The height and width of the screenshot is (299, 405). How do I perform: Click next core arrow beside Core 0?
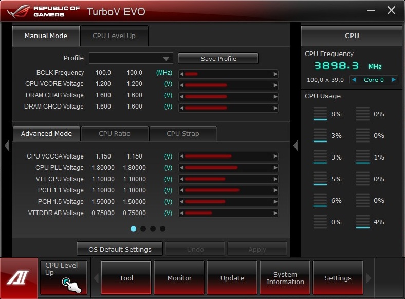(x=394, y=80)
